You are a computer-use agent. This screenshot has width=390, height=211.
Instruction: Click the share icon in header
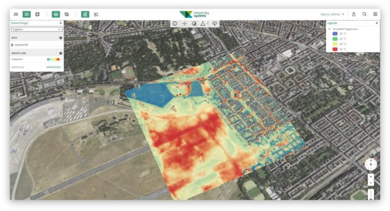click(353, 14)
